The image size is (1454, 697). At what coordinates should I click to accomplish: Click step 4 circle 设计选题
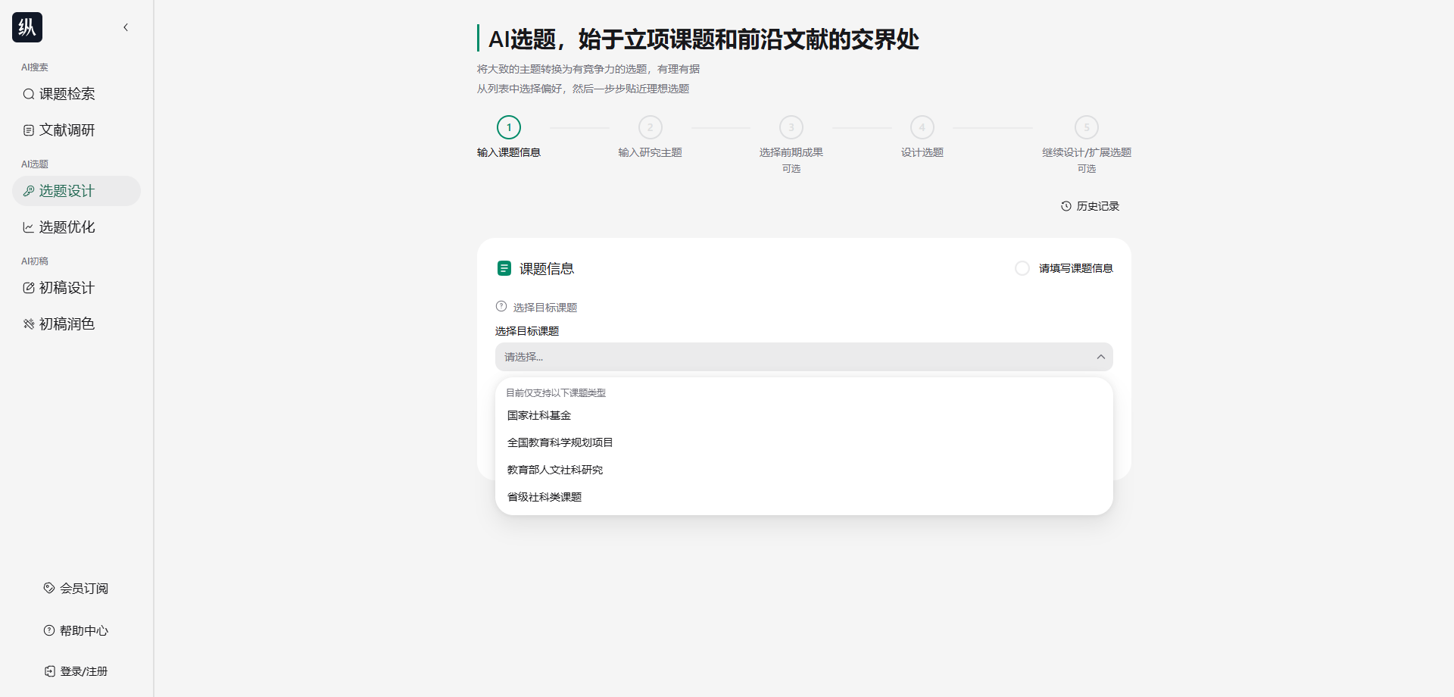(x=922, y=127)
